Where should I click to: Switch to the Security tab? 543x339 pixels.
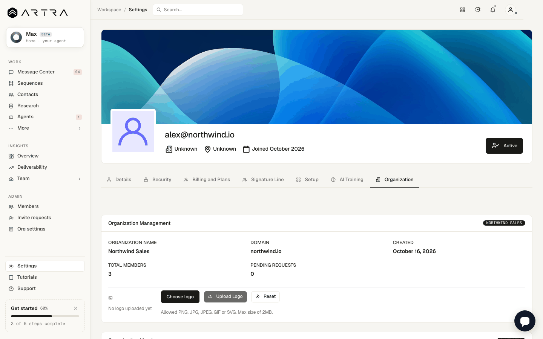click(158, 180)
